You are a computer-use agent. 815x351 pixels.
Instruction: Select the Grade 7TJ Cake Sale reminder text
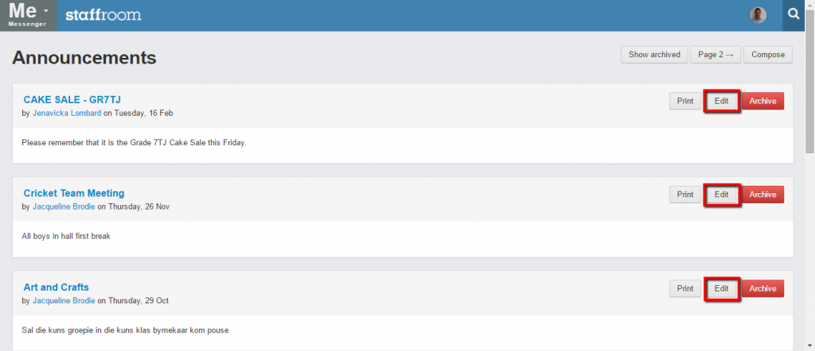point(134,143)
